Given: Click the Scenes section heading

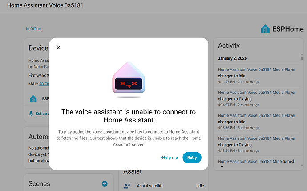Looking at the screenshot, I should pyautogui.click(x=39, y=184).
